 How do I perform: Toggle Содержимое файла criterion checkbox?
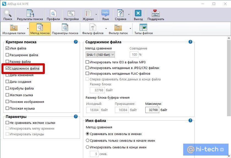[7, 68]
